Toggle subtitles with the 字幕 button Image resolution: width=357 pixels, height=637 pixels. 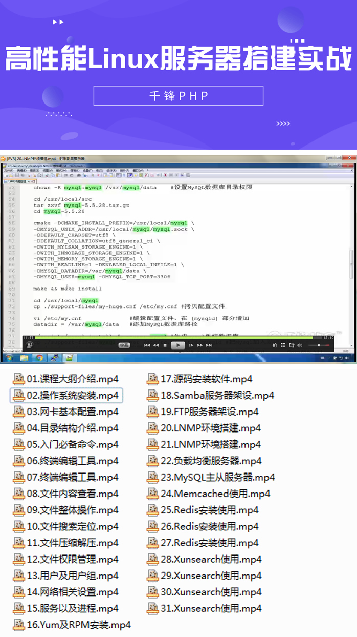[124, 346]
